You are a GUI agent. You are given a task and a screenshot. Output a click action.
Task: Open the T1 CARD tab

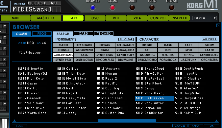click(104, 33)
